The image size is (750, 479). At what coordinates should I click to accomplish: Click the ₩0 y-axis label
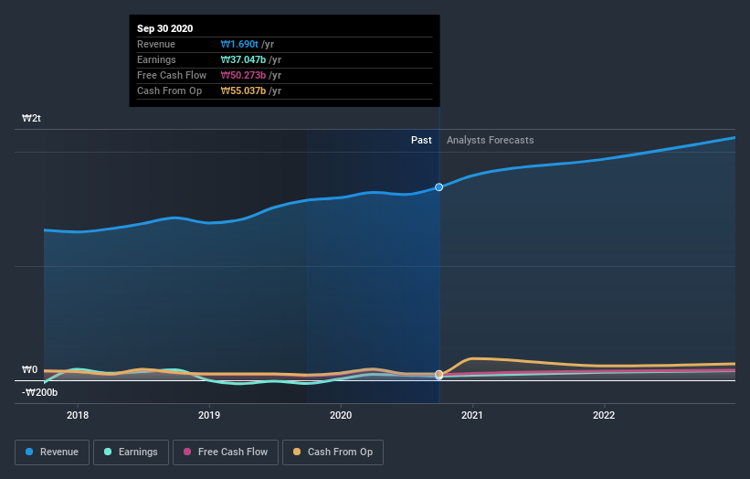point(29,369)
